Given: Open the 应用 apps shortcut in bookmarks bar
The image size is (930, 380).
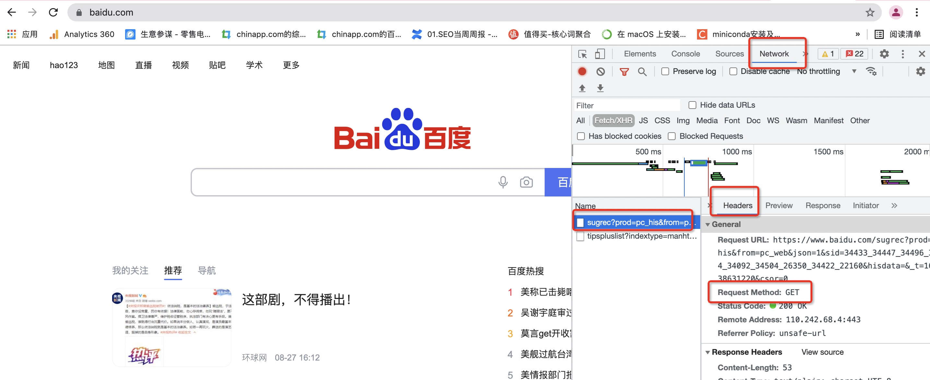Looking at the screenshot, I should tap(22, 34).
